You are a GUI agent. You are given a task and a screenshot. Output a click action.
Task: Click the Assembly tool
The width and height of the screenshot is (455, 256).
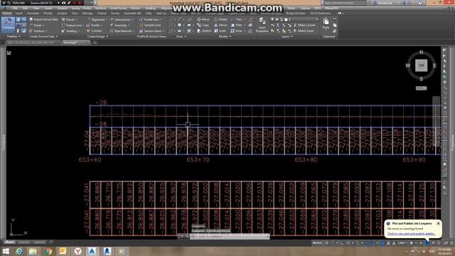point(119,26)
